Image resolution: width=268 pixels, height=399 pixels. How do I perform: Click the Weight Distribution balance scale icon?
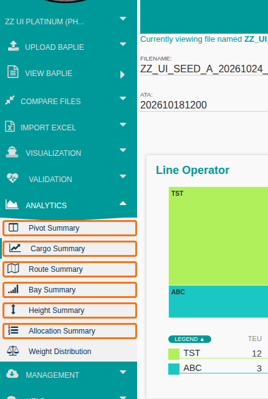click(x=12, y=351)
